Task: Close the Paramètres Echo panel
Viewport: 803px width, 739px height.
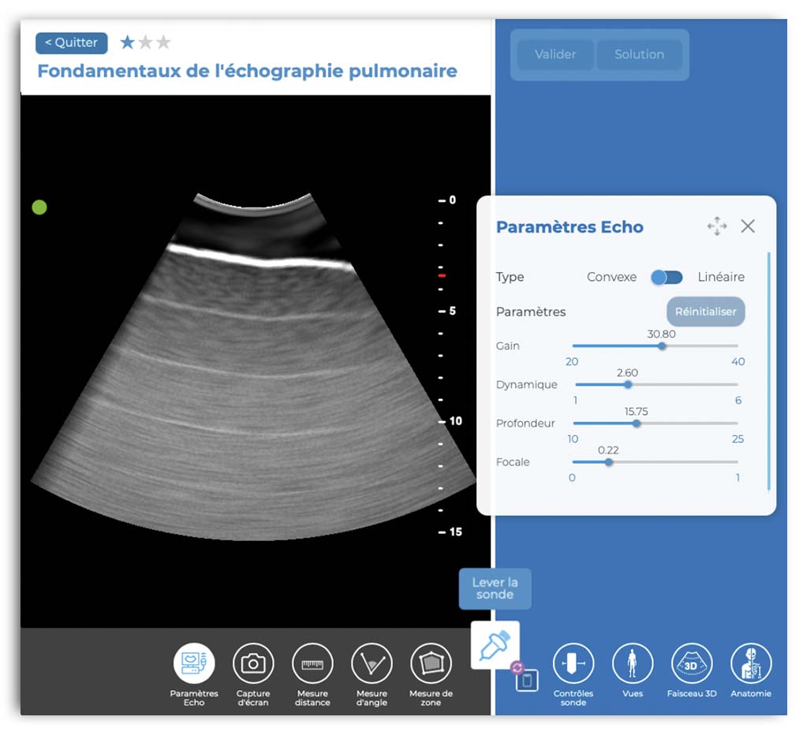Action: (x=748, y=226)
